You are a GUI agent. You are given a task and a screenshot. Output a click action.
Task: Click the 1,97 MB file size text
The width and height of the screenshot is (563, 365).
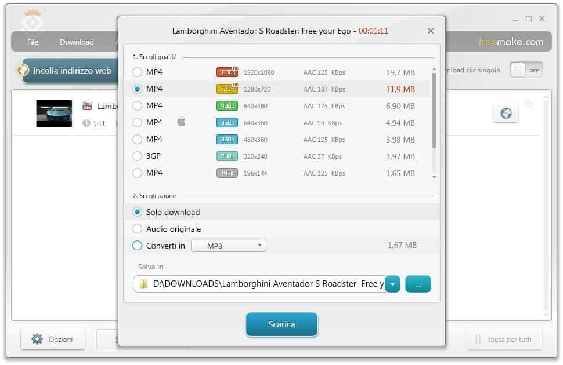pos(400,156)
